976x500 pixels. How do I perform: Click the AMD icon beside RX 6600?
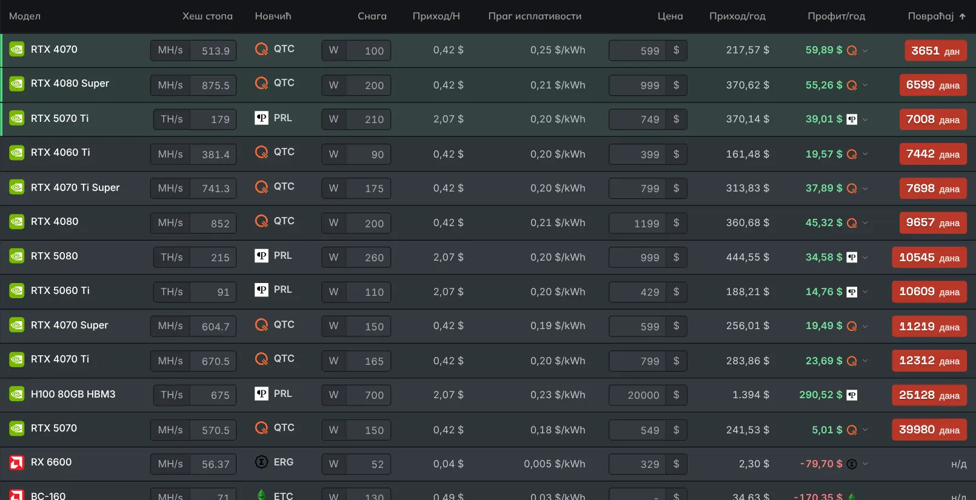coord(17,462)
